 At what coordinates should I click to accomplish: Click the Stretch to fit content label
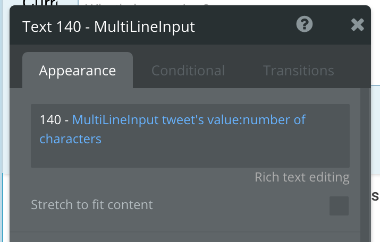pyautogui.click(x=92, y=205)
